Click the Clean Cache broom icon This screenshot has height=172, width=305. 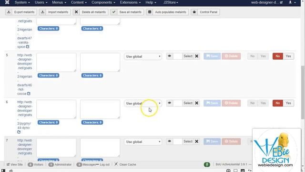coord(116,164)
